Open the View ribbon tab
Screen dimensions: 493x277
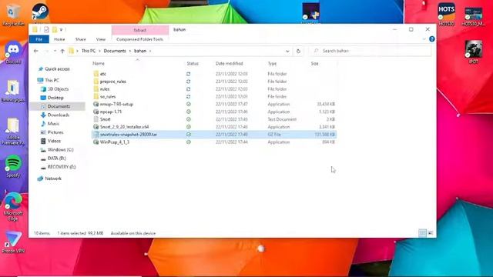[x=101, y=39]
